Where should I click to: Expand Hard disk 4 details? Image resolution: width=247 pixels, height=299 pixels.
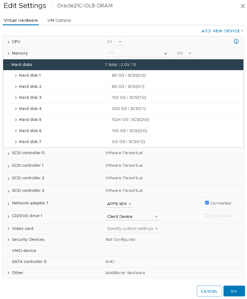coord(16,109)
